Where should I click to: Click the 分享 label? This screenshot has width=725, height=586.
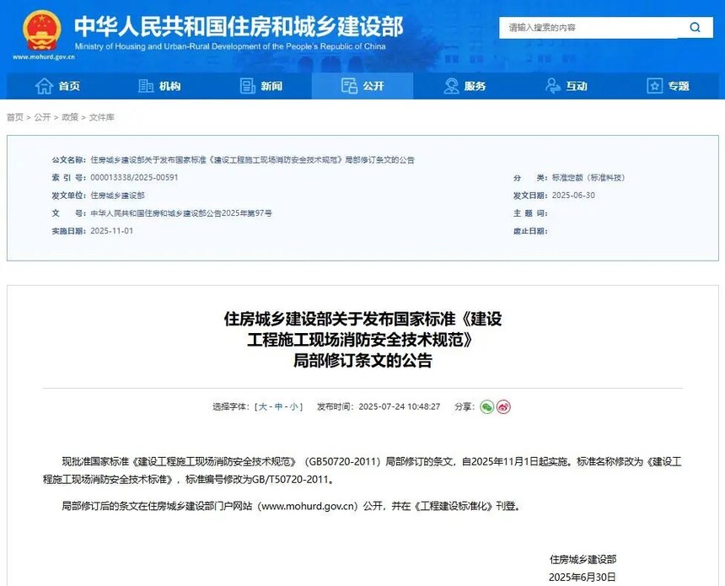coord(465,407)
